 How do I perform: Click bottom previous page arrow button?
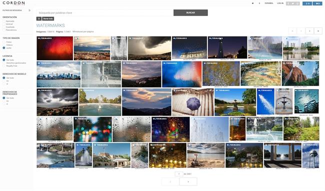(170, 182)
